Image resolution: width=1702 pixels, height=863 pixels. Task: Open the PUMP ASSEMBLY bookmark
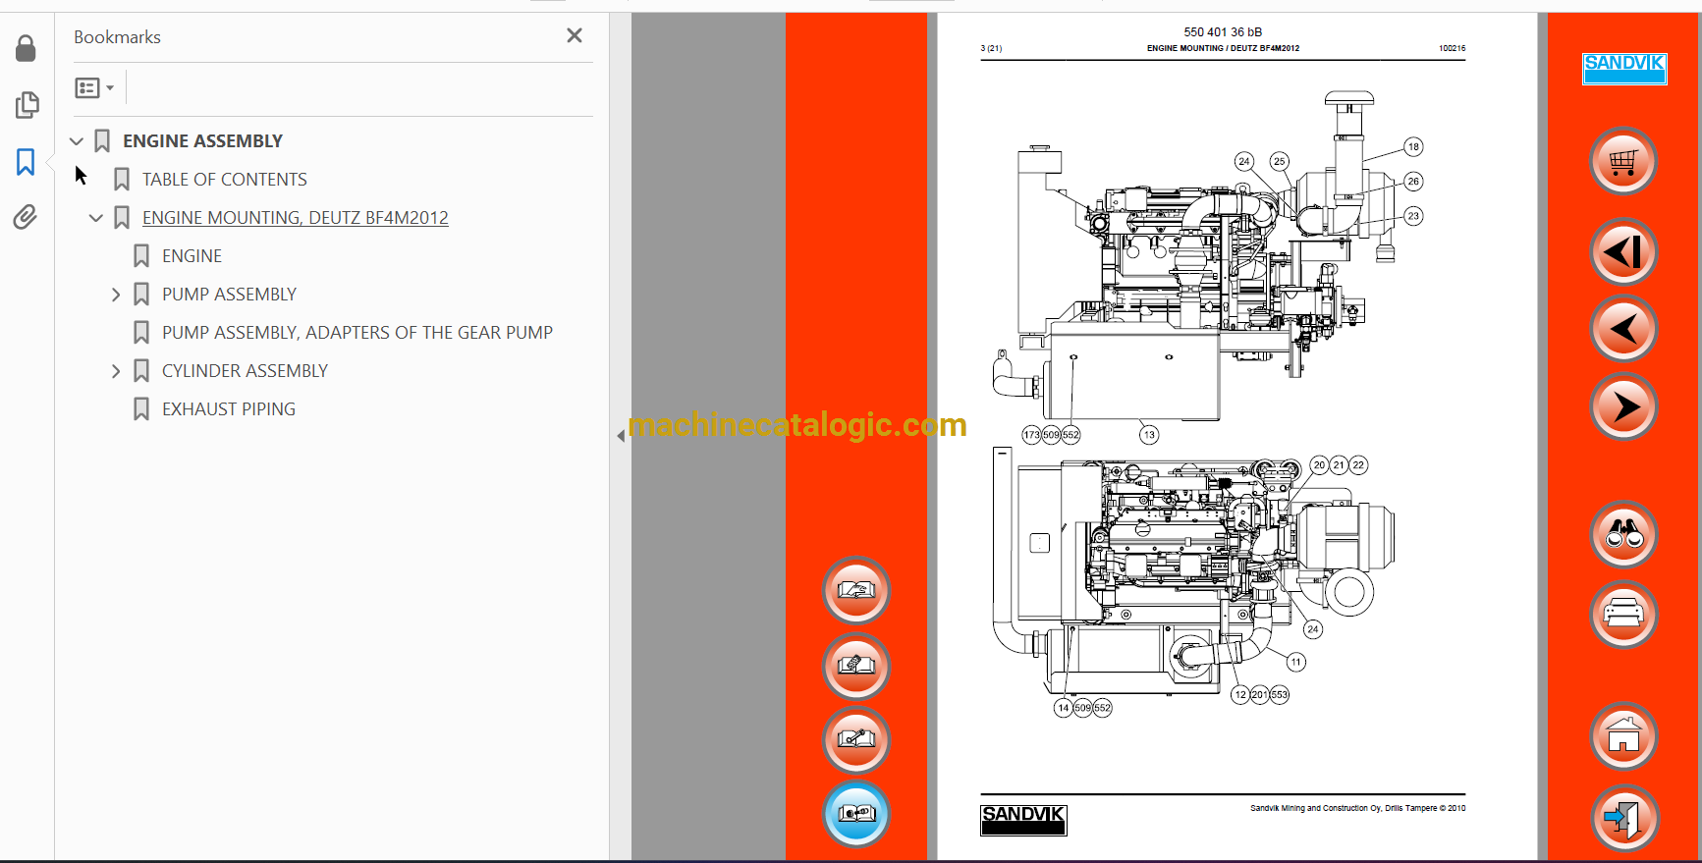tap(229, 295)
